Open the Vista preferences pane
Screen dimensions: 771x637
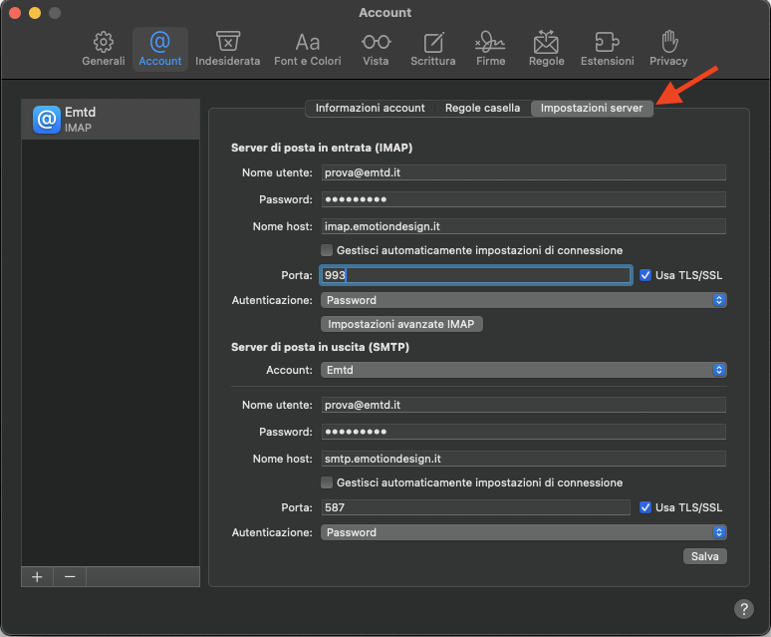(x=376, y=49)
